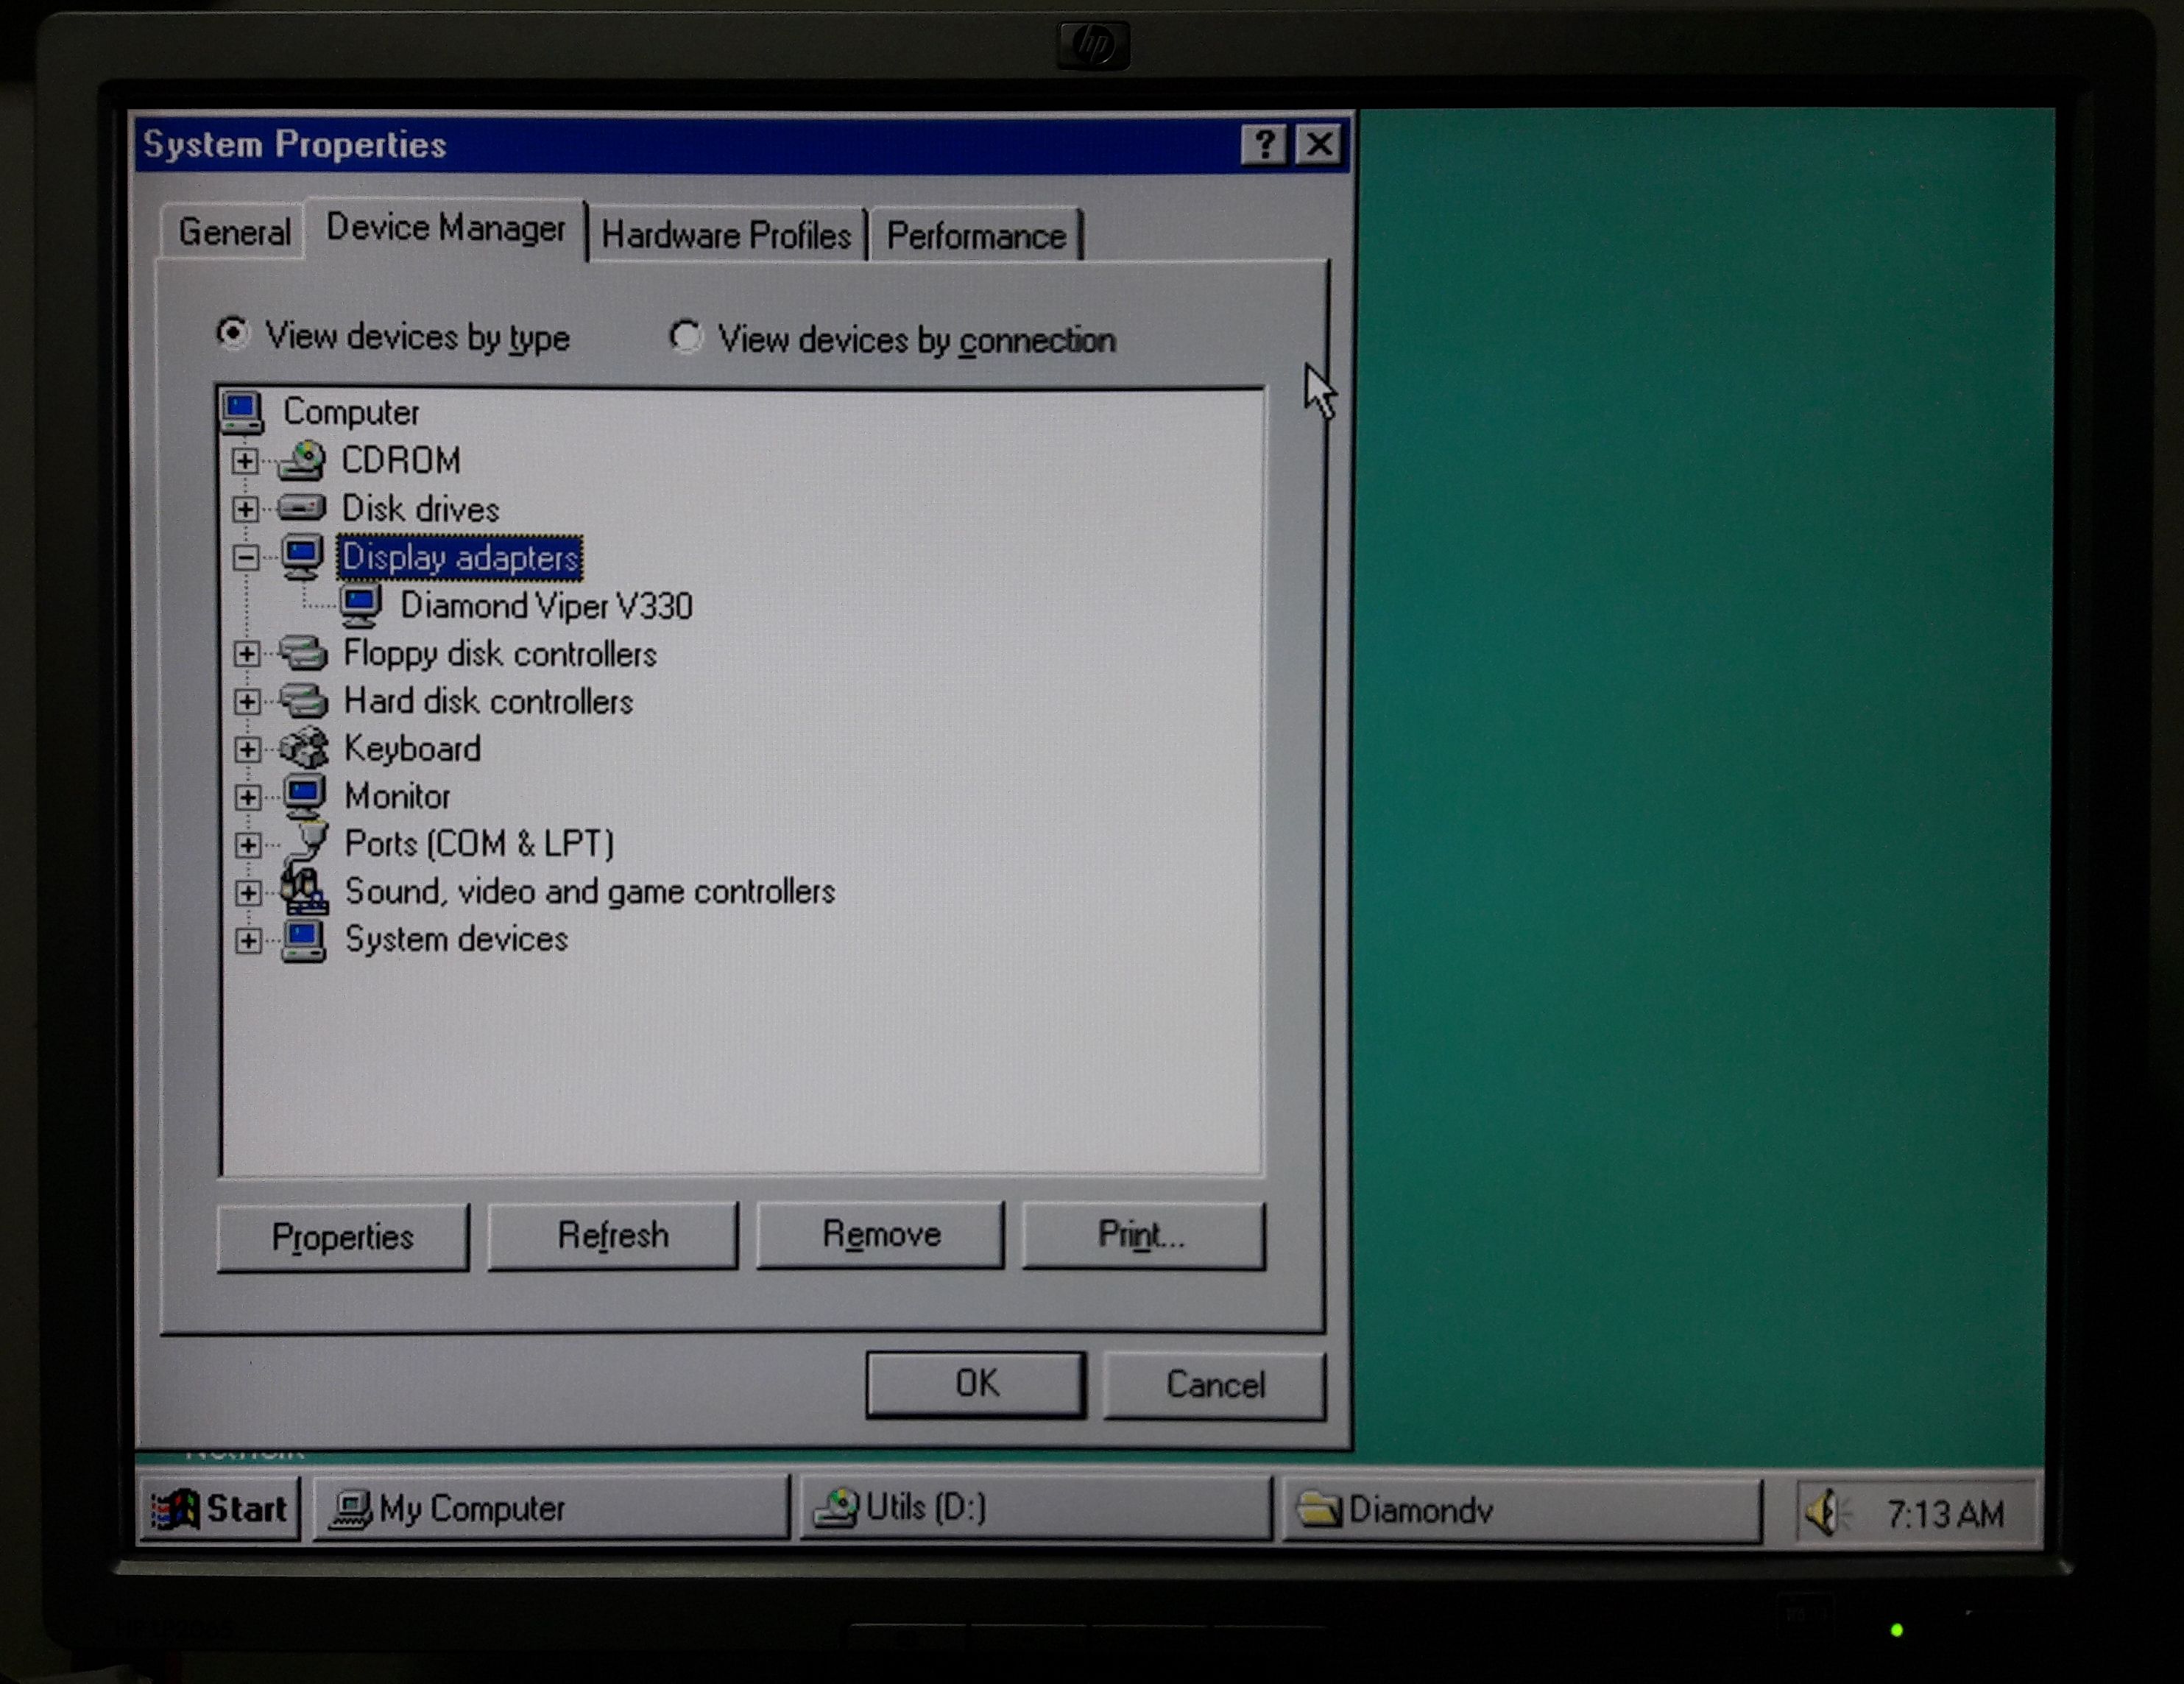Expand the Ports (COM & LPT) node

pyautogui.click(x=247, y=845)
